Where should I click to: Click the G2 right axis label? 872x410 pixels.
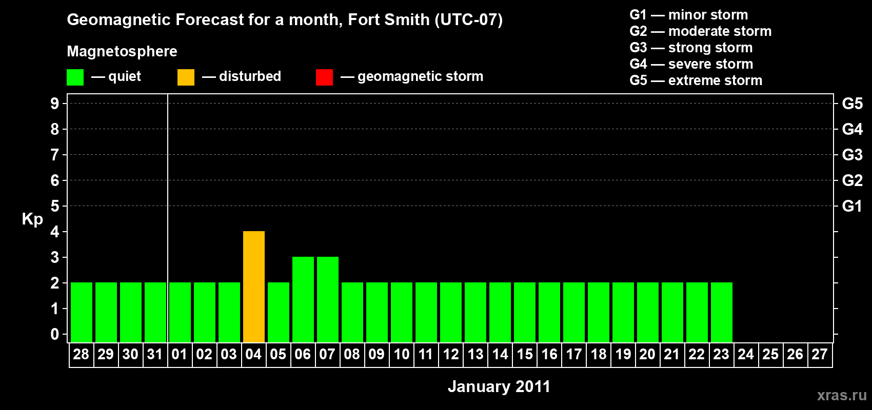pyautogui.click(x=853, y=180)
